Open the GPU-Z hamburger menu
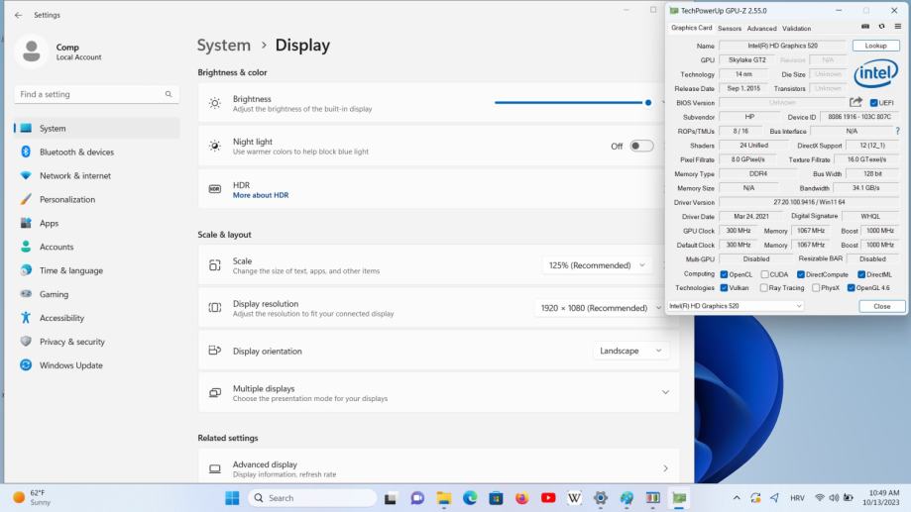Image resolution: width=911 pixels, height=512 pixels. (x=897, y=28)
